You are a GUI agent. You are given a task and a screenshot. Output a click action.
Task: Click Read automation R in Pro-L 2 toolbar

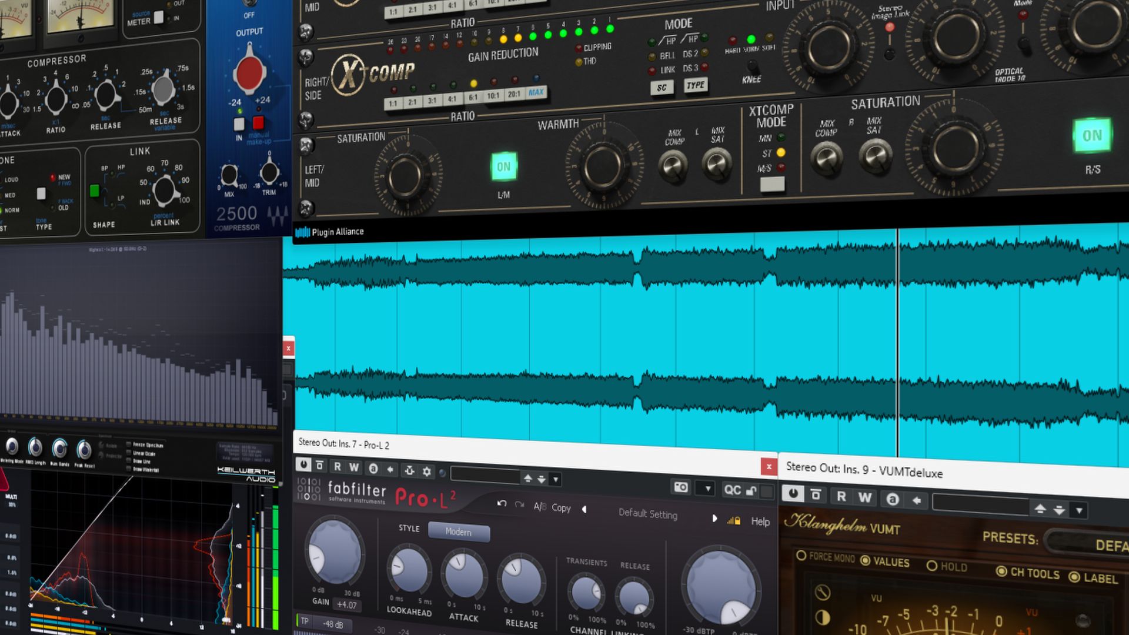tap(337, 466)
